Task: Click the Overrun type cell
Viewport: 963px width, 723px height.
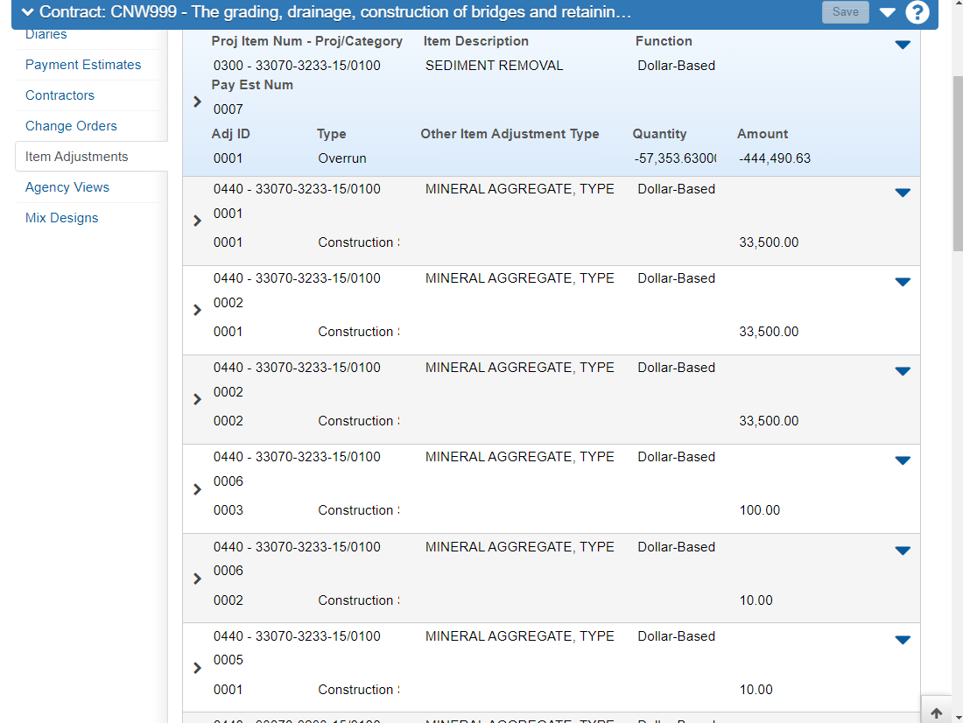Action: pyautogui.click(x=342, y=158)
